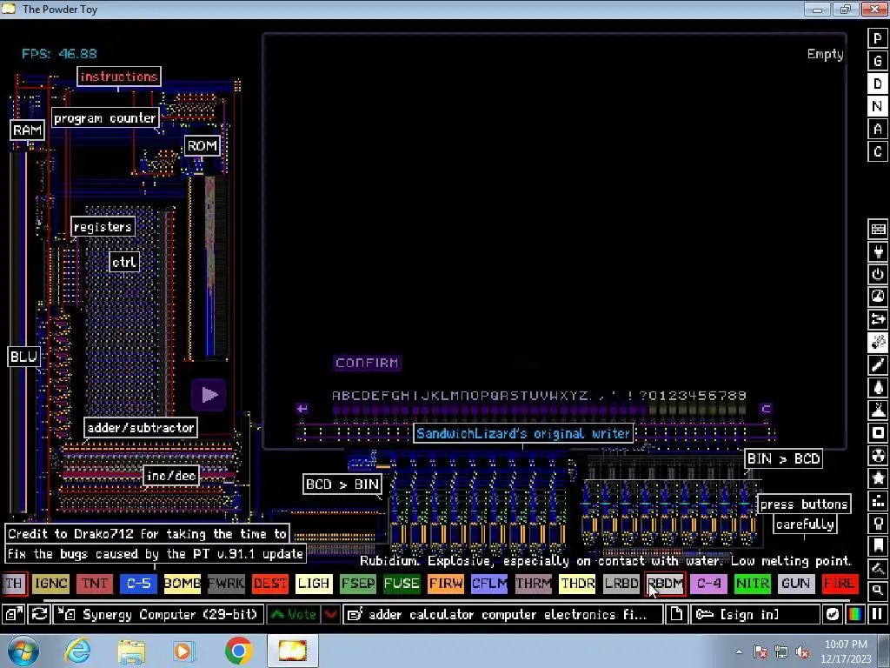This screenshot has width=890, height=668.
Task: Open the Windows Explorer folder taskbar icon
Action: click(x=131, y=651)
